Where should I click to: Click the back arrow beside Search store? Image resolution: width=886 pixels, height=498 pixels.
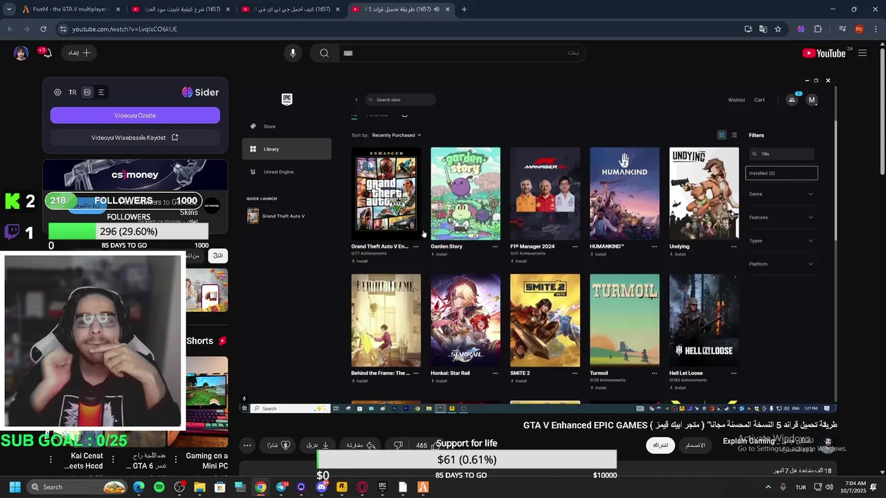click(x=356, y=100)
